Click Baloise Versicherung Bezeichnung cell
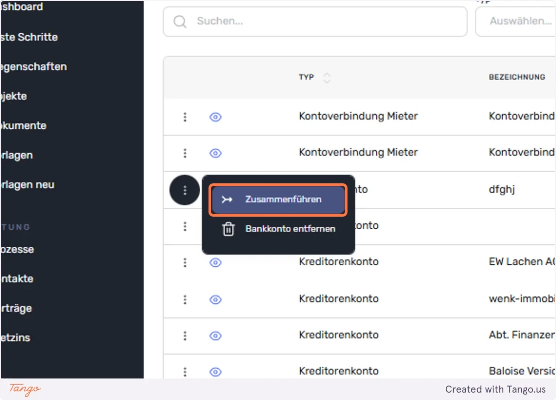Screen dimensions: 556x400 (x=522, y=371)
